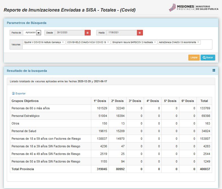
Task: Remove Sputnik V vaccine tag
Action: coord(63,42)
